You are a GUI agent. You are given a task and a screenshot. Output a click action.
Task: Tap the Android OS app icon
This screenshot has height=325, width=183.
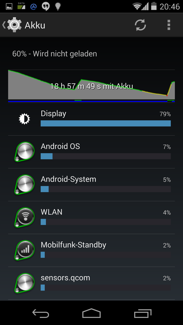coord(24,152)
